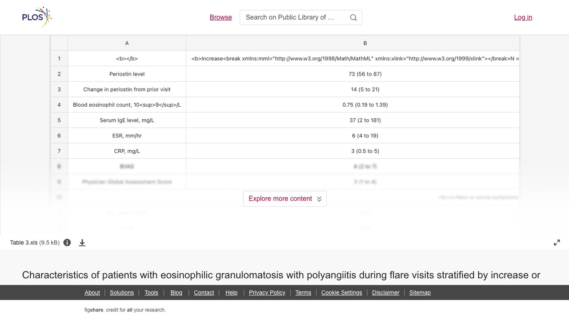
Task: Select the '0.75 (0.19 to 1.39)' cell
Action: 353,105
